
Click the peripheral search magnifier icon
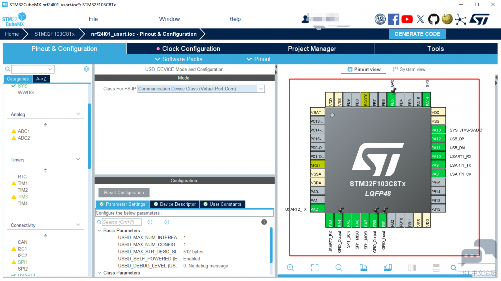tap(8, 69)
